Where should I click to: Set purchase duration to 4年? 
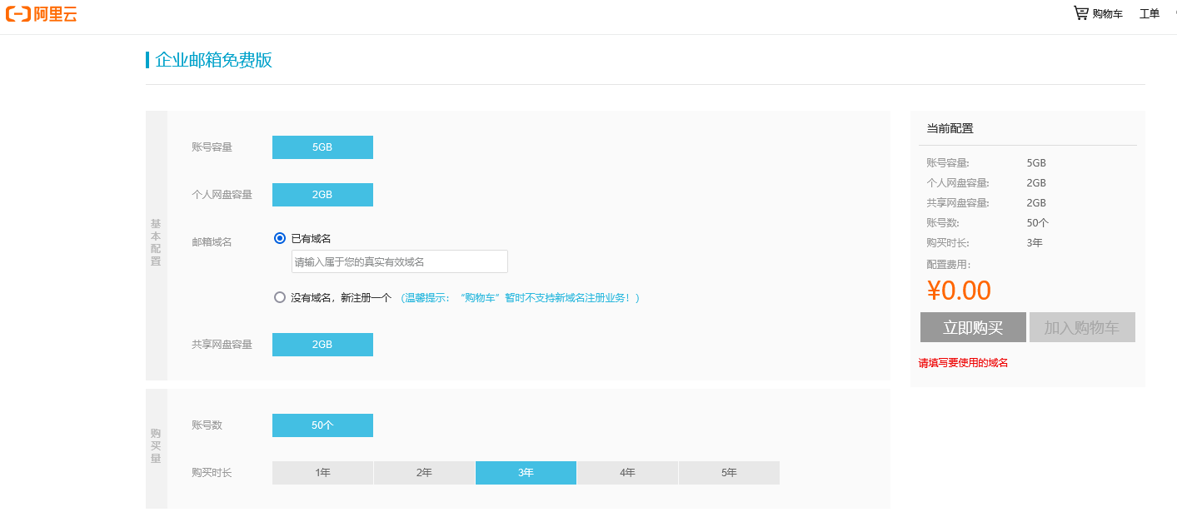(627, 473)
